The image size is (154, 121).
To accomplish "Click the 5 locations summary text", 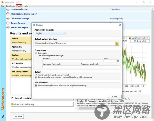I will click(x=115, y=9).
